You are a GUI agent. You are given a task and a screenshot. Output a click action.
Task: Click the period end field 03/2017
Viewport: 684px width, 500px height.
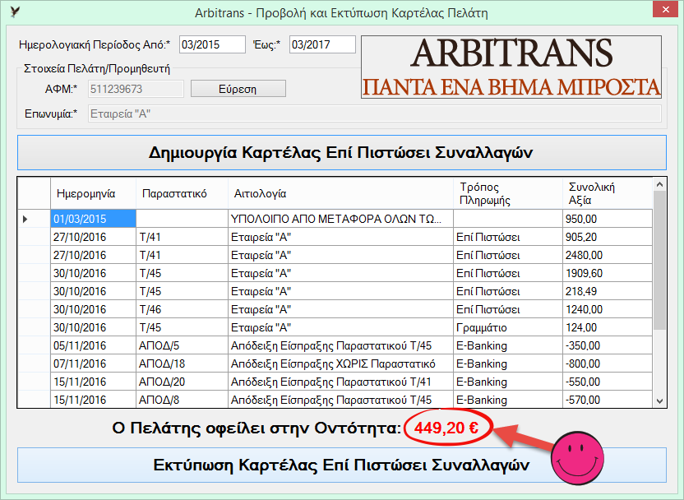click(x=322, y=44)
